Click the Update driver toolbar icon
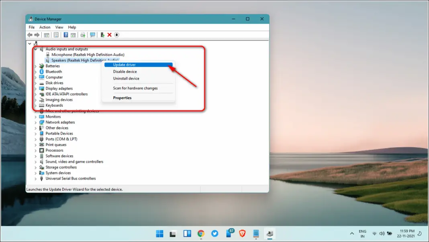The height and width of the screenshot is (242, 429). tap(83, 35)
